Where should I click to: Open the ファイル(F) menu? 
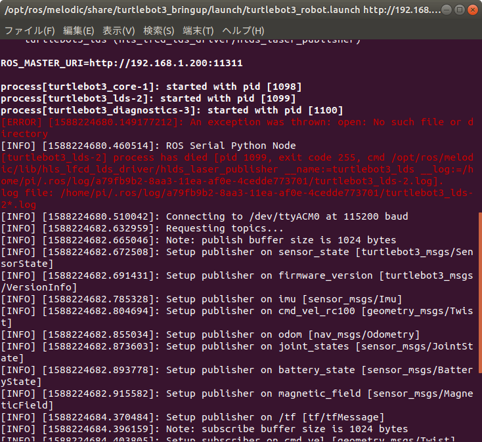pos(30,31)
